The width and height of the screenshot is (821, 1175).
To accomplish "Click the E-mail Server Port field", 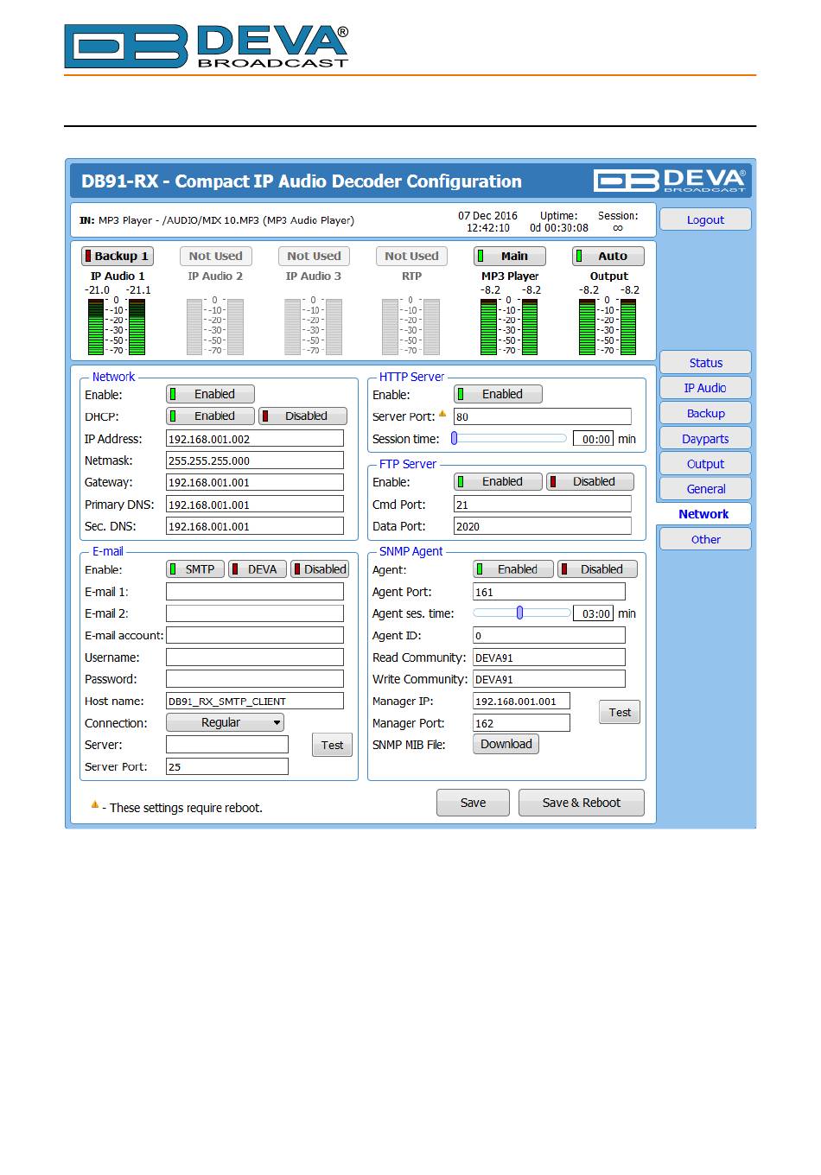I will (x=227, y=766).
